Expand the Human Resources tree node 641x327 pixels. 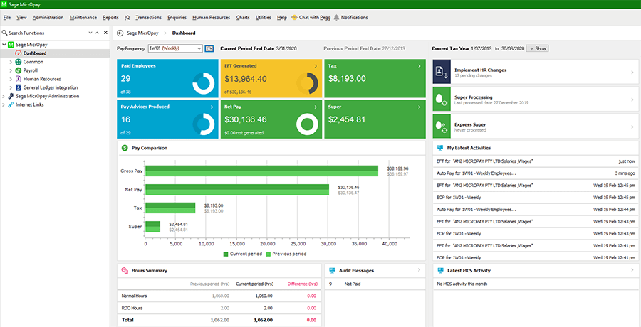[11, 79]
